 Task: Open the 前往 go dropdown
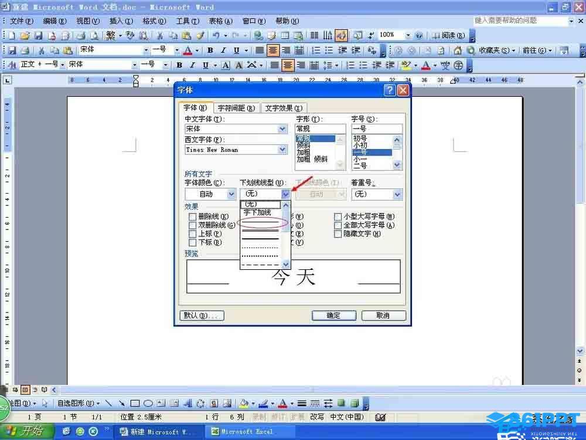pos(537,50)
